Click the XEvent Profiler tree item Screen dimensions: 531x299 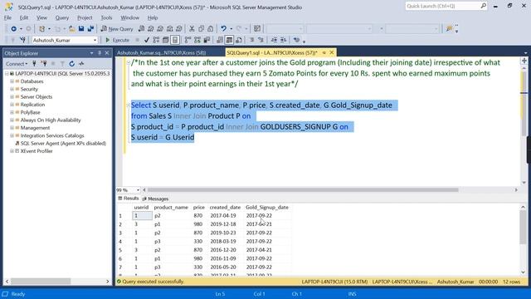point(37,151)
